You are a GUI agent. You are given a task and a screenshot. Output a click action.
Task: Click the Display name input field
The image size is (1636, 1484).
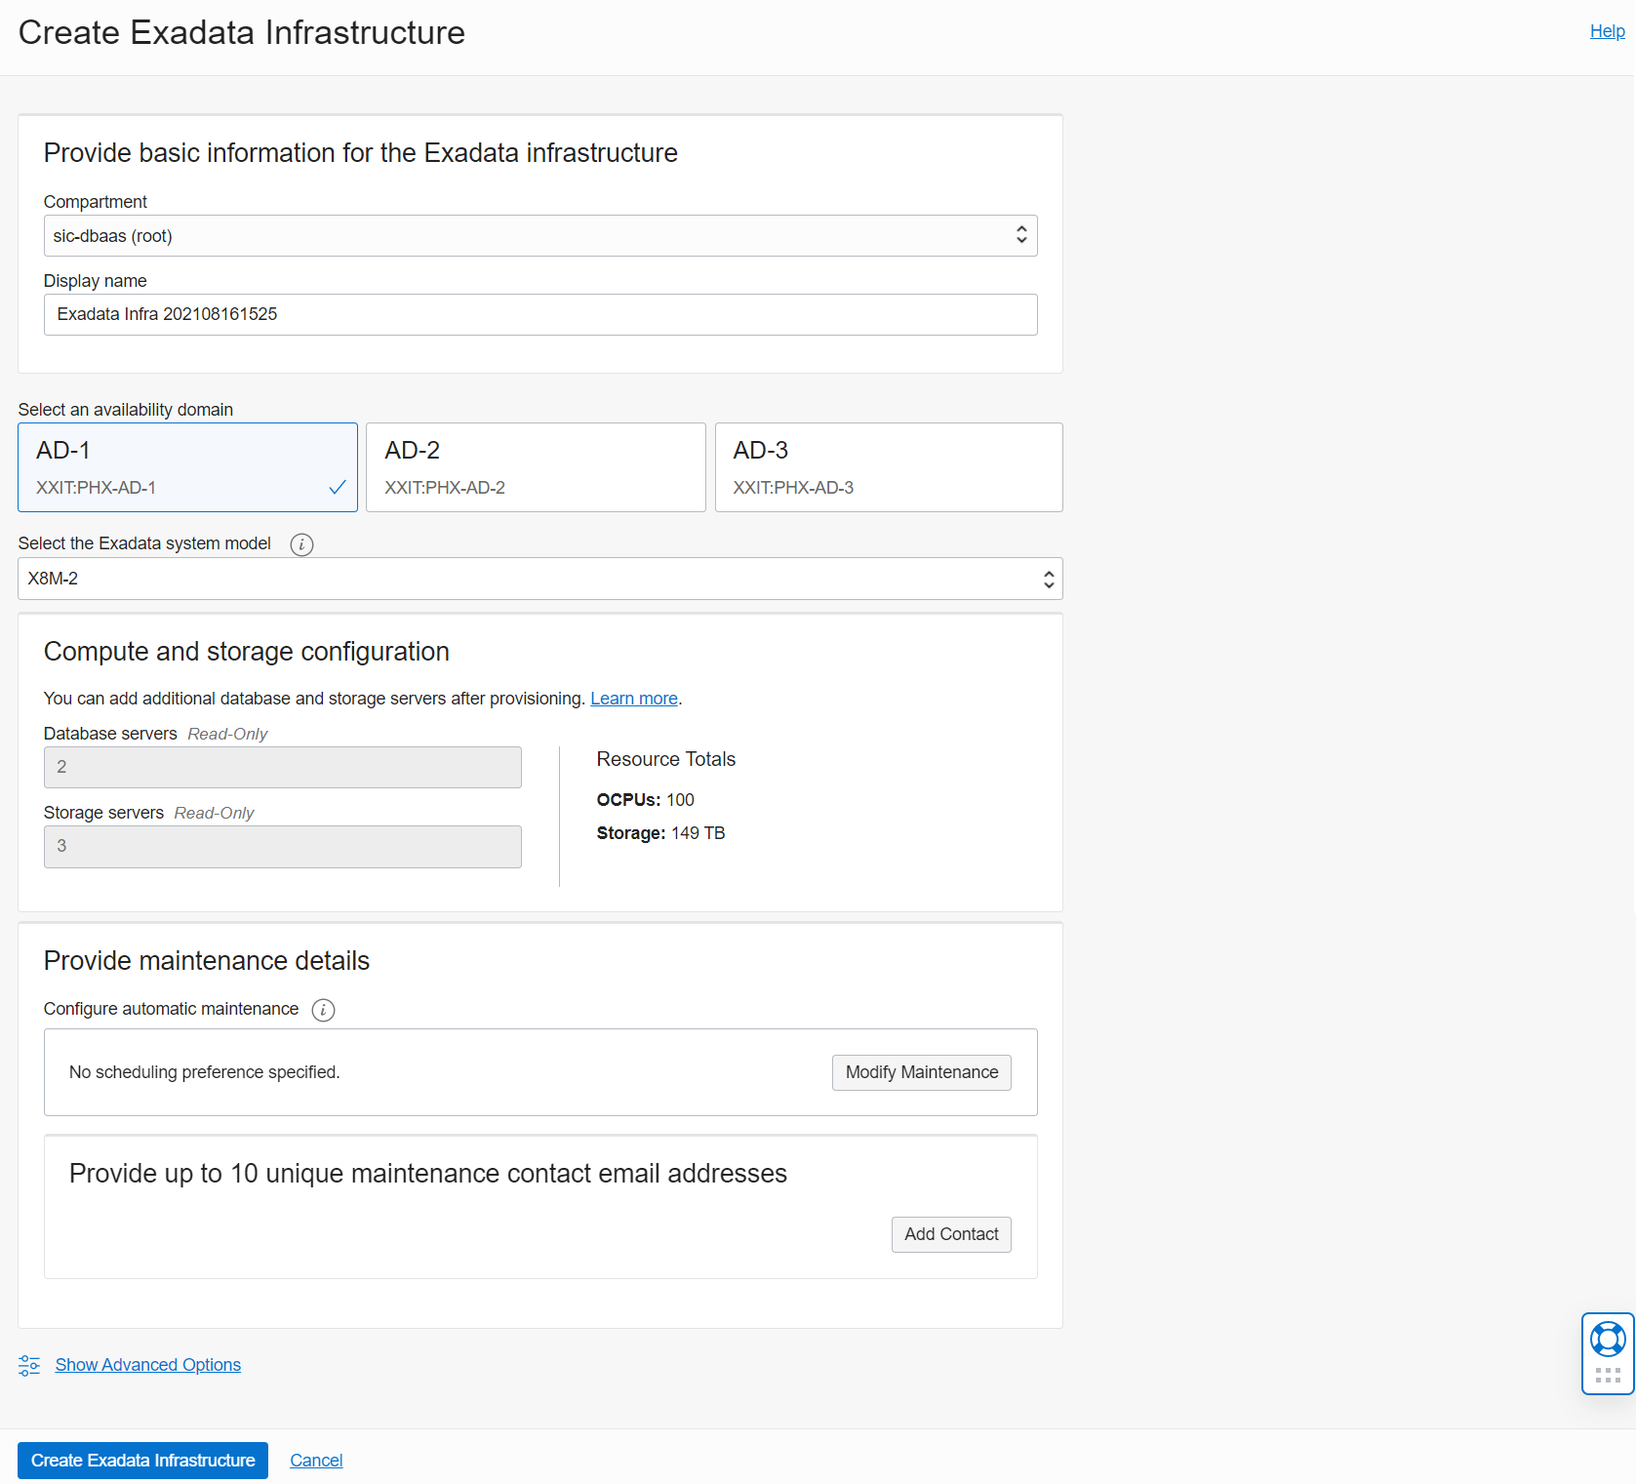tap(539, 314)
